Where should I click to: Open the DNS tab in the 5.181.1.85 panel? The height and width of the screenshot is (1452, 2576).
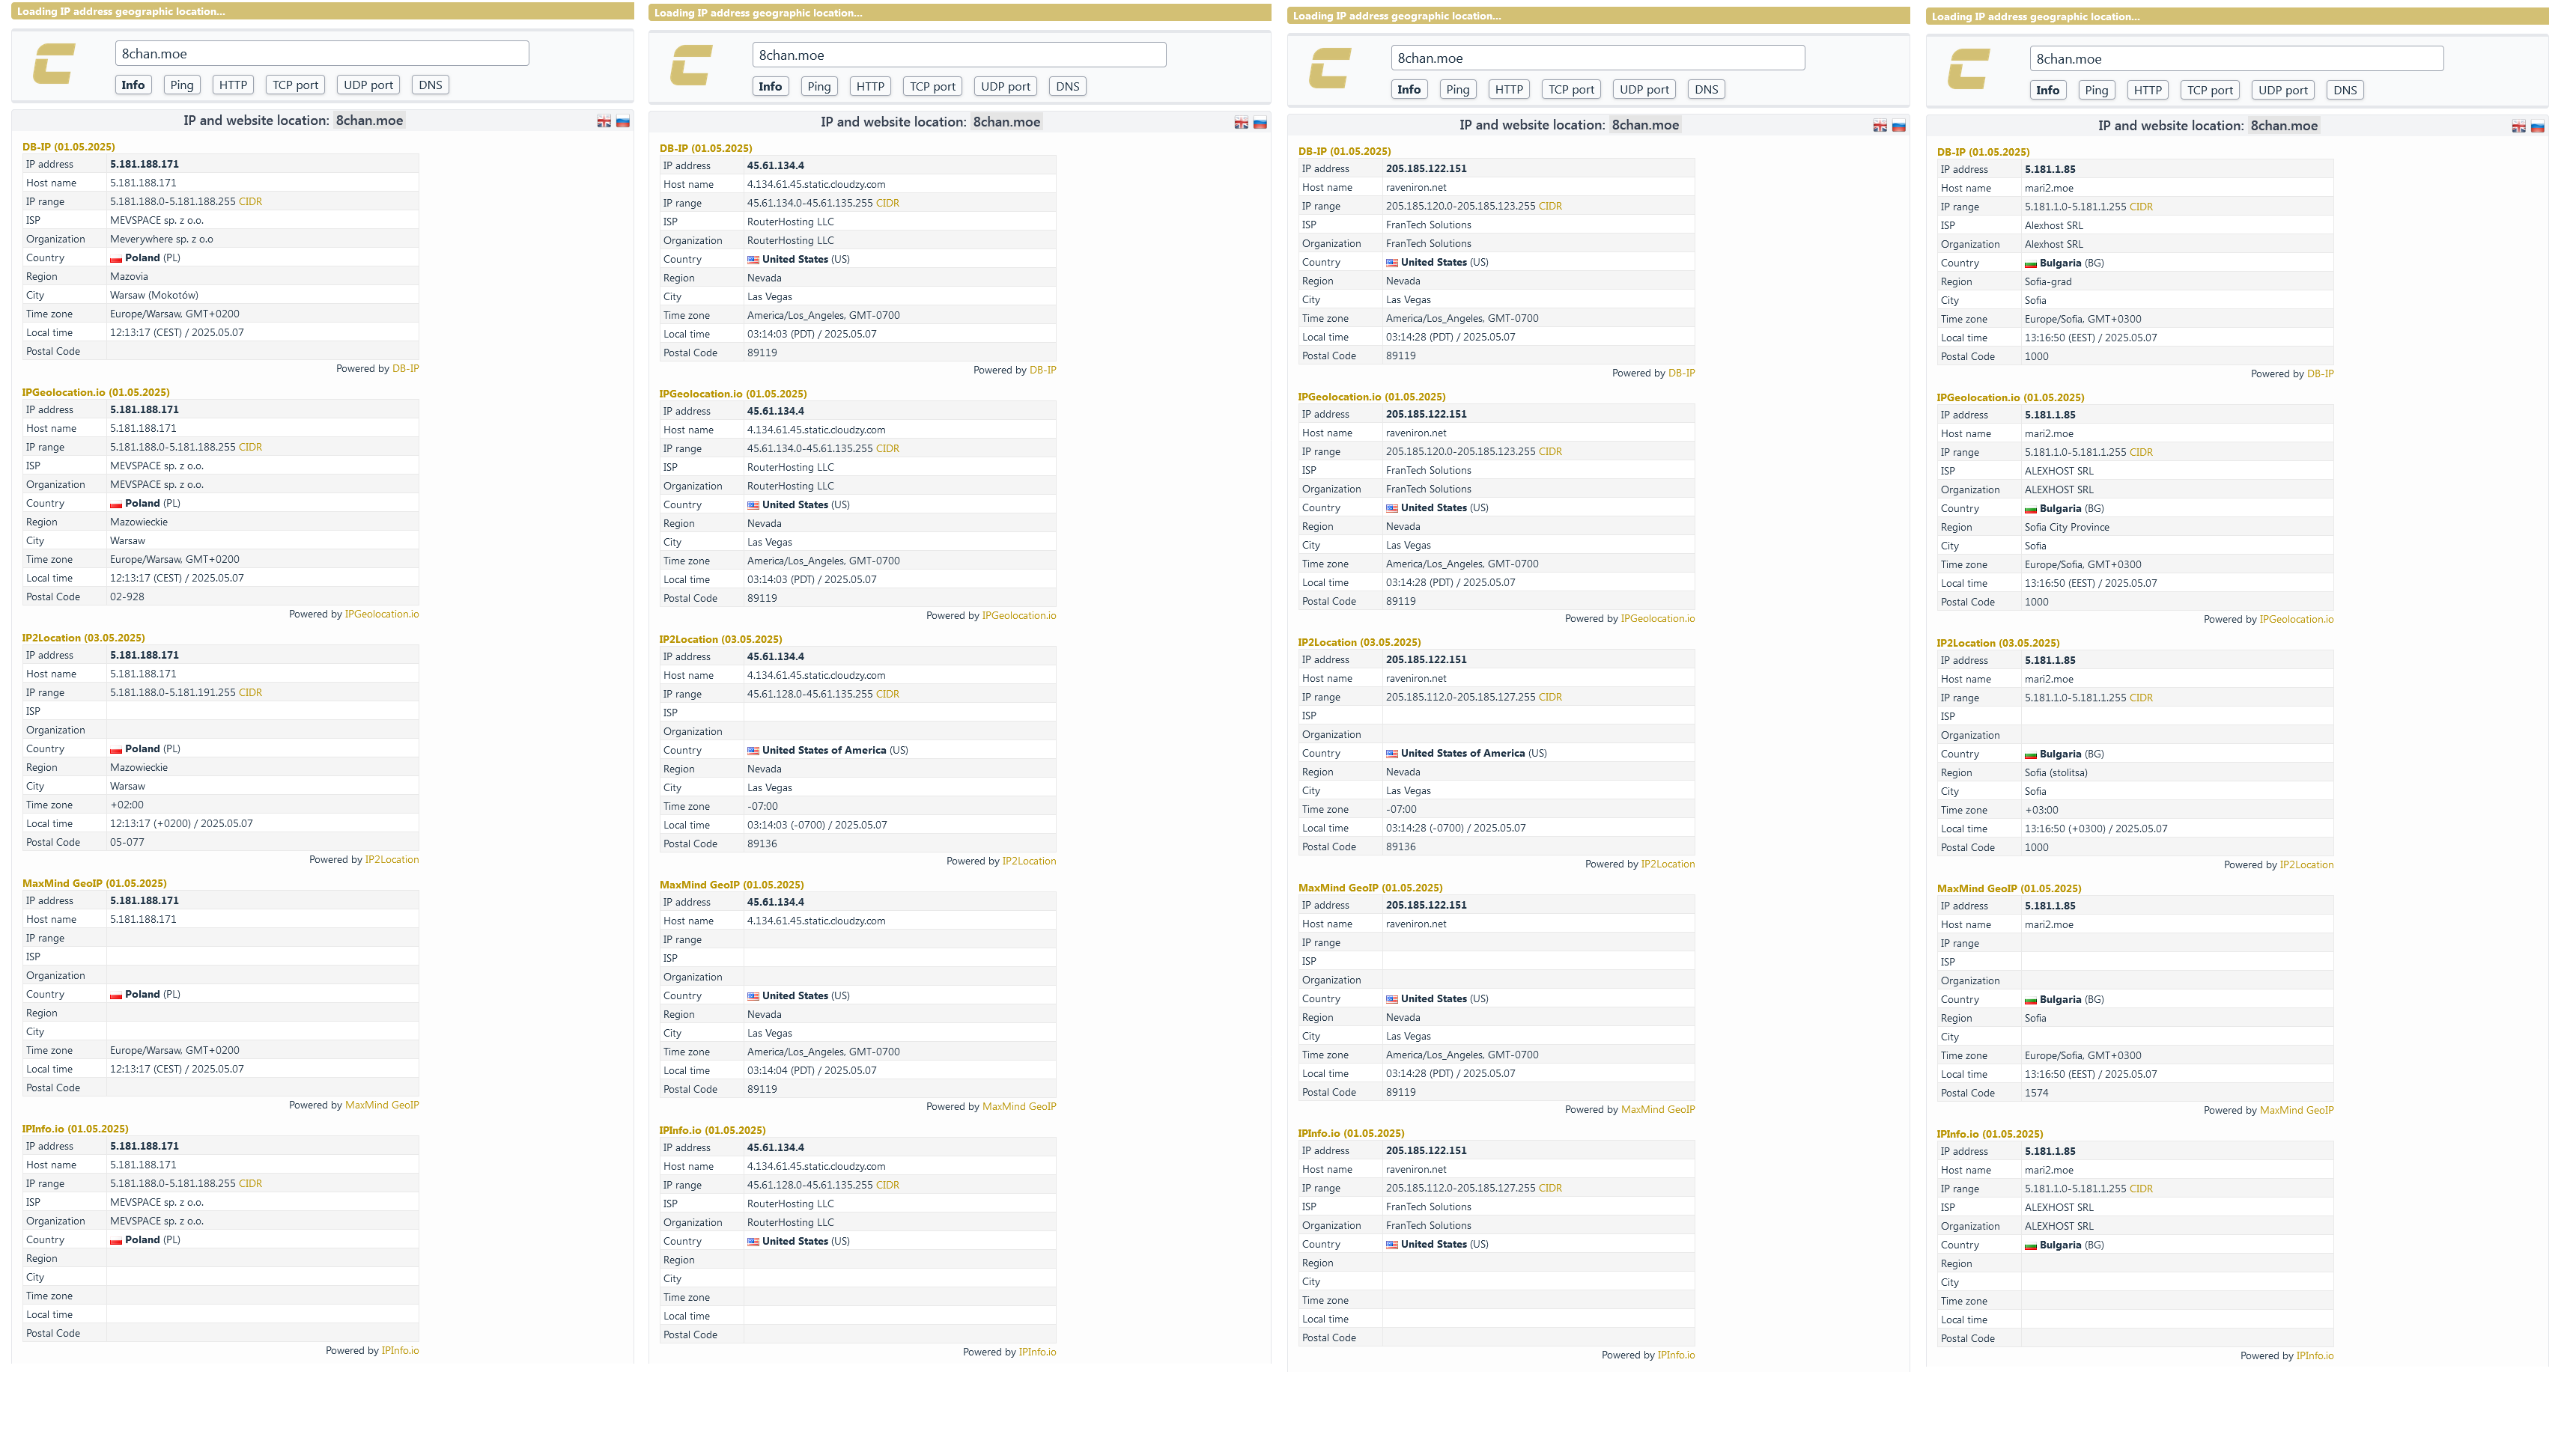(x=2345, y=91)
